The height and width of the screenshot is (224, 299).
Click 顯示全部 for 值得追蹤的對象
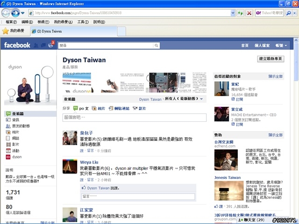coord(275,77)
